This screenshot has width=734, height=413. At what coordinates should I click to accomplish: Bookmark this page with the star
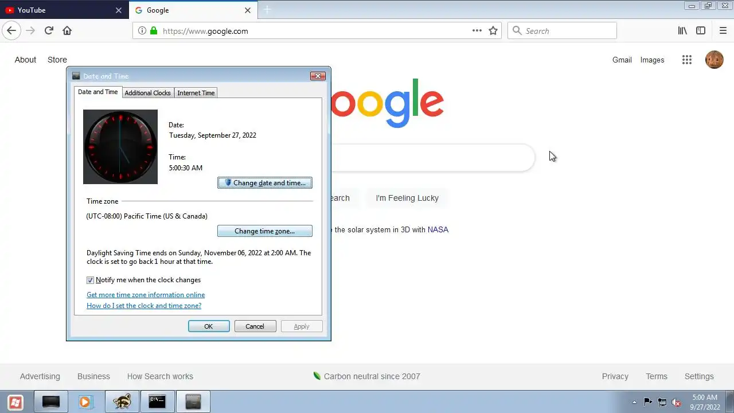[493, 31]
